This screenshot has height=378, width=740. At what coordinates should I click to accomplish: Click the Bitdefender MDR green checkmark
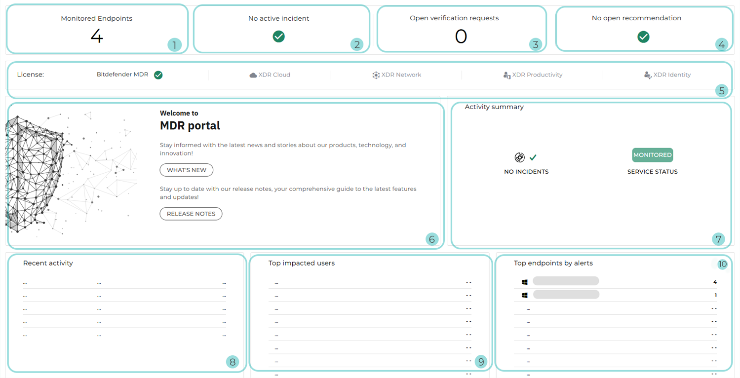pyautogui.click(x=158, y=75)
